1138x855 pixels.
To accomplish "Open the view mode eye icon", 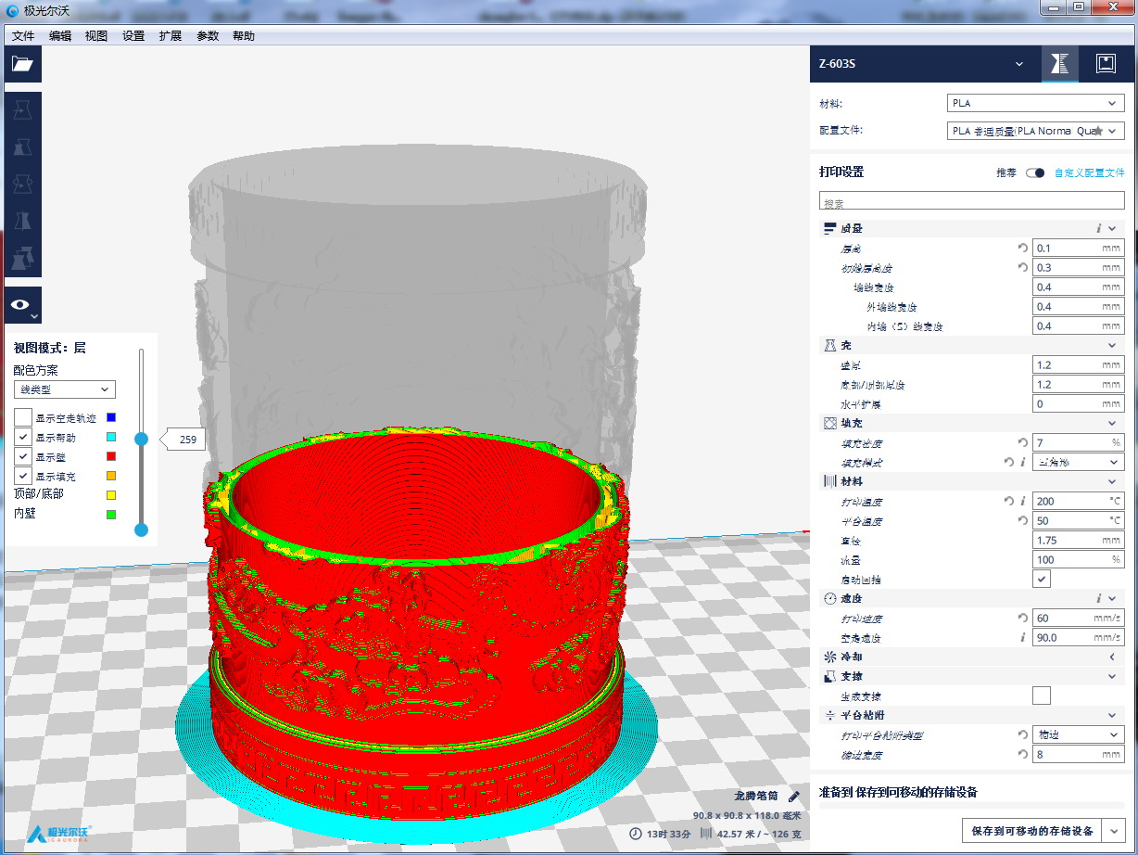I will 22,304.
